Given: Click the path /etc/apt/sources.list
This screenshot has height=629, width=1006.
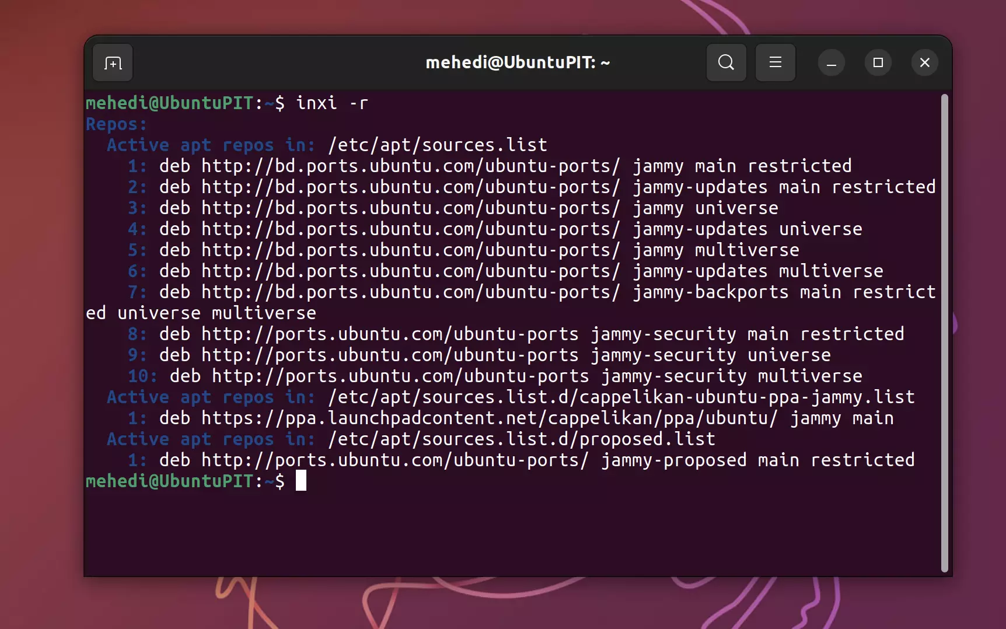Looking at the screenshot, I should click(438, 145).
